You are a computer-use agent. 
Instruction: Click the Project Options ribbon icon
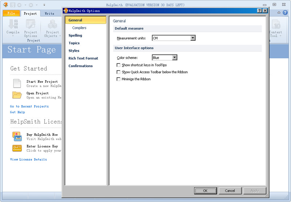click(31, 25)
